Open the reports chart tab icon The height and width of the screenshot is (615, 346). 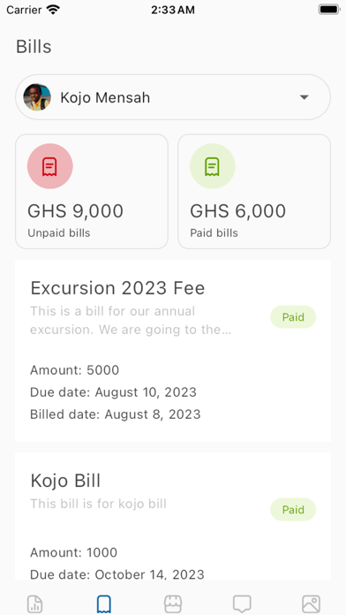[x=35, y=604]
